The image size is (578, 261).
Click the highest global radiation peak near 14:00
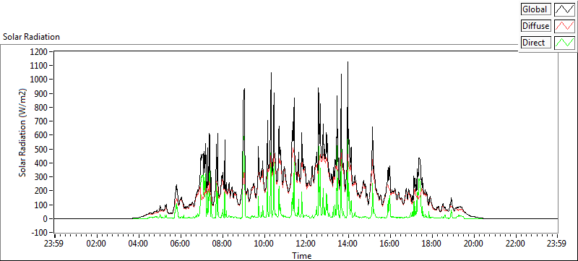pyautogui.click(x=348, y=62)
